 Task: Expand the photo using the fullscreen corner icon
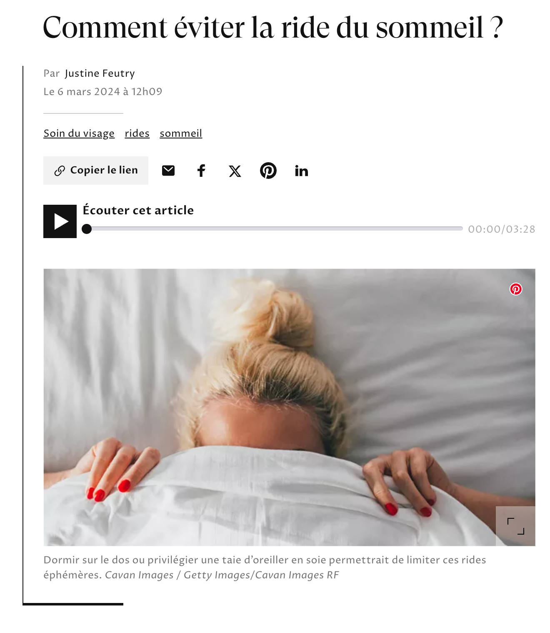click(x=515, y=526)
